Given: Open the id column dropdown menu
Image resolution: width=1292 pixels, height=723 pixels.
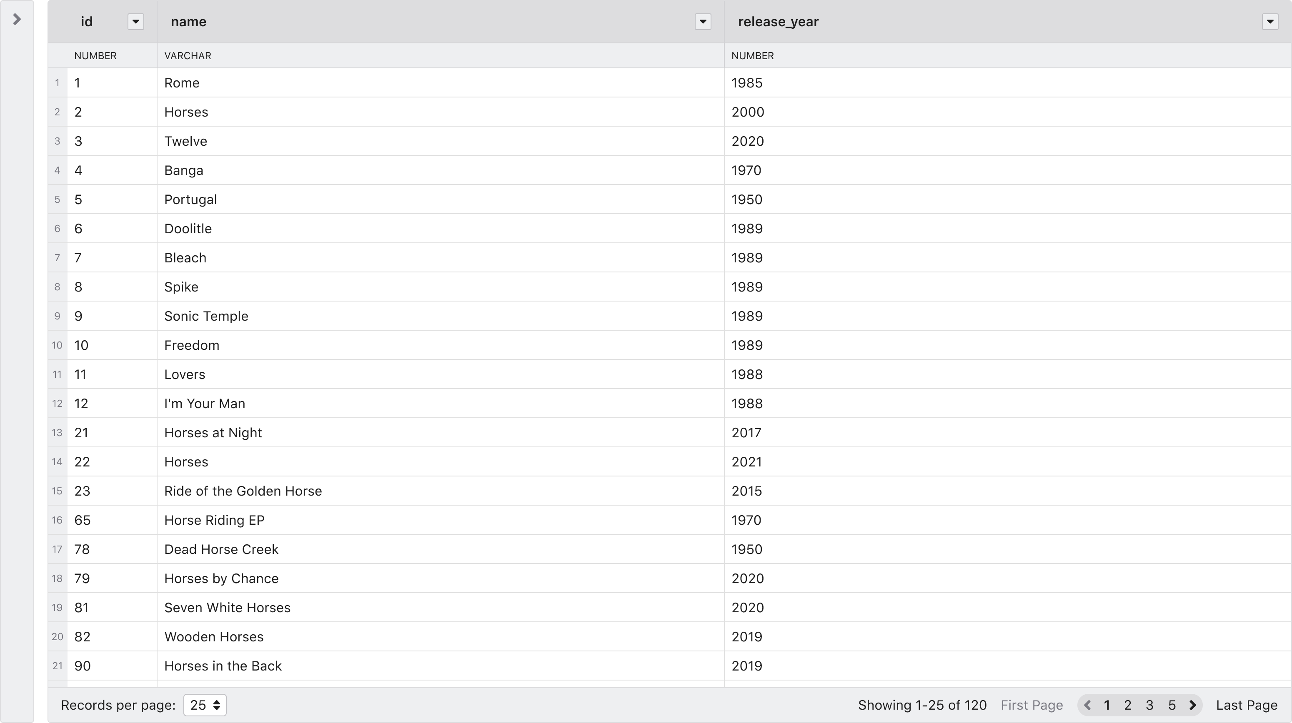Looking at the screenshot, I should [x=135, y=22].
